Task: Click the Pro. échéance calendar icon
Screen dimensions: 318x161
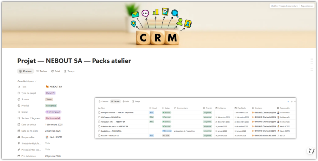Action: [19, 156]
